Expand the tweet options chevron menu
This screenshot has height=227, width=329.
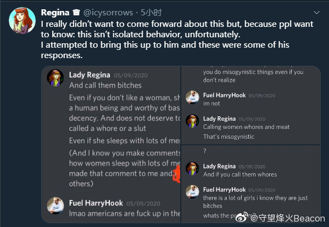tap(316, 13)
